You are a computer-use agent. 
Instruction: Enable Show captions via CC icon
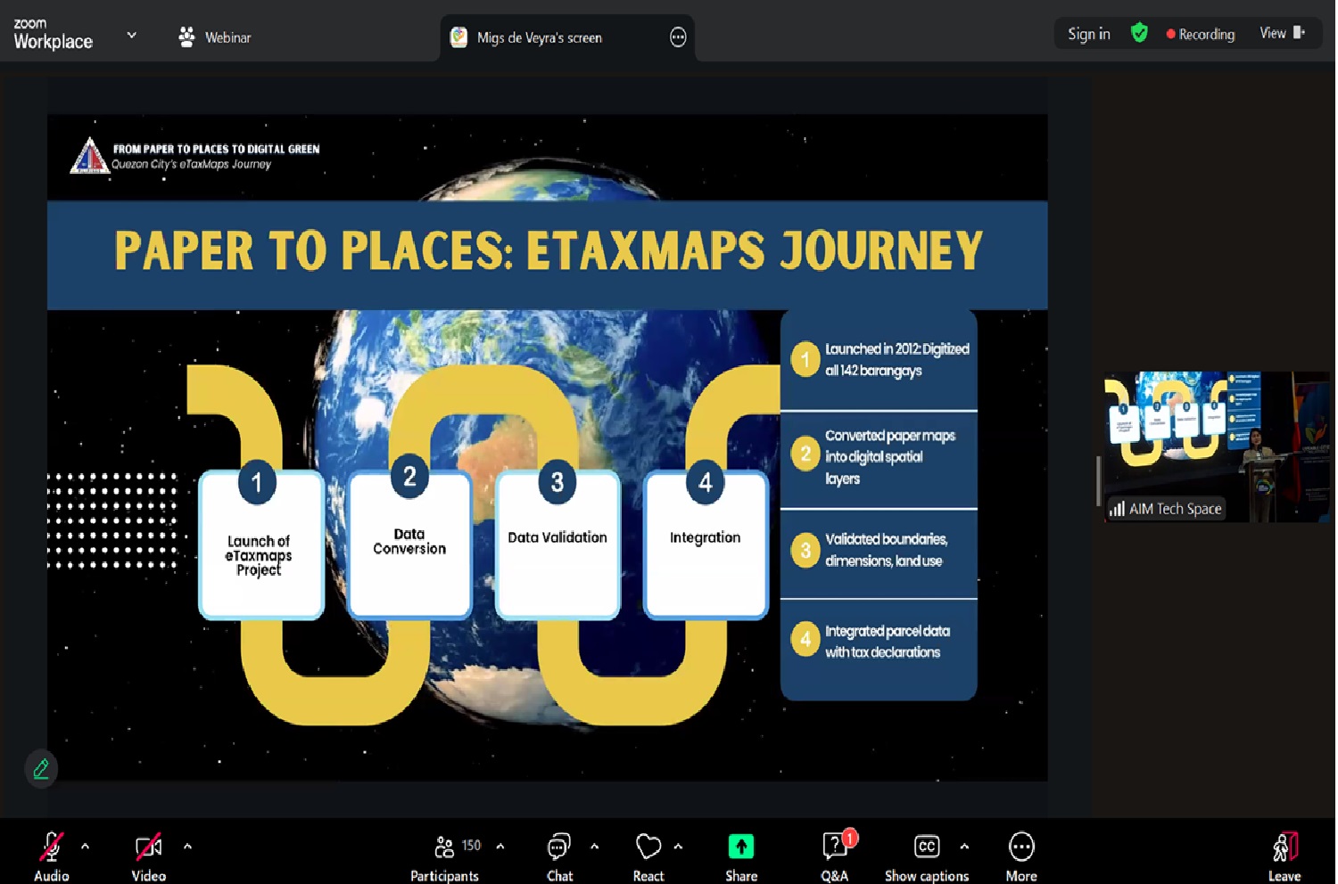927,847
